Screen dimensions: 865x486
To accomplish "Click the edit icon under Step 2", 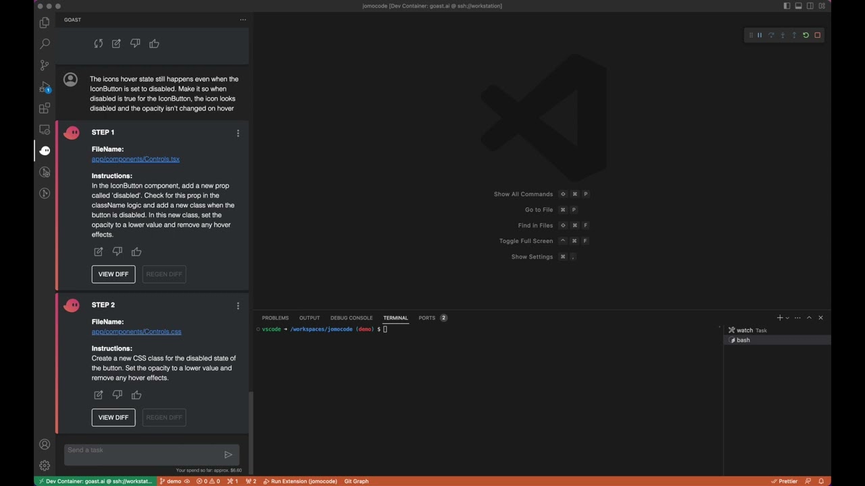I will coord(99,395).
